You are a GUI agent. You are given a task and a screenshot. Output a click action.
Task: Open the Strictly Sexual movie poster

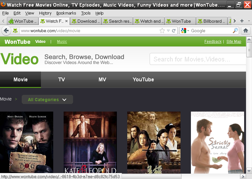pos(217,142)
